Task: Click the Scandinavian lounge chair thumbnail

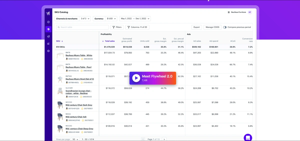Action: 60,91
